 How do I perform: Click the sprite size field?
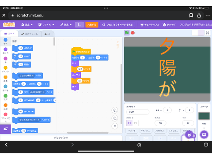pyautogui.click(x=160, y=123)
